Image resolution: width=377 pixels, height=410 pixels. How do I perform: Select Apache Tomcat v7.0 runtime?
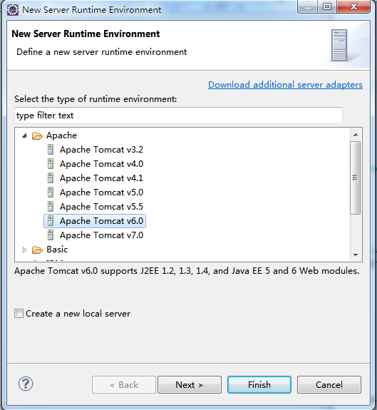(x=101, y=235)
